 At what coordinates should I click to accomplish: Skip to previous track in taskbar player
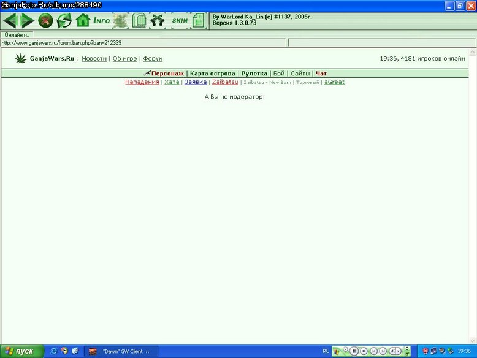click(x=373, y=351)
